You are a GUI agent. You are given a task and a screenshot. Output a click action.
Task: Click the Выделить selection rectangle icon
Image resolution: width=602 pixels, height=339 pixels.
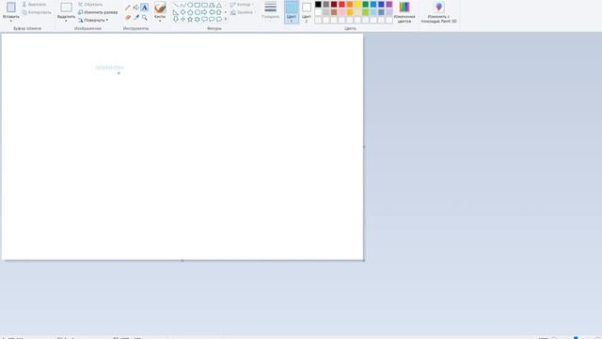66,8
